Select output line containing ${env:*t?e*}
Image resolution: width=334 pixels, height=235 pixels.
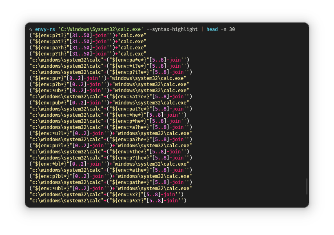[x=109, y=66]
